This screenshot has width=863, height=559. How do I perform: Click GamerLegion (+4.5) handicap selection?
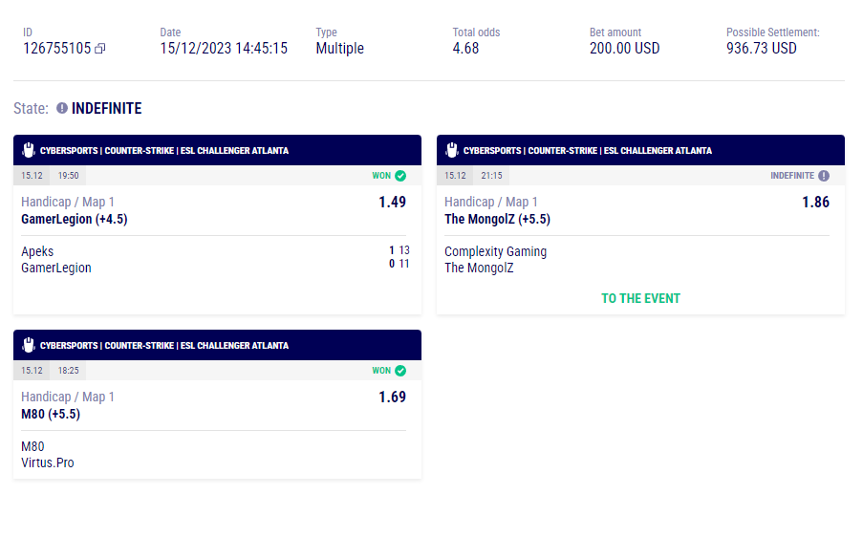[x=75, y=219]
